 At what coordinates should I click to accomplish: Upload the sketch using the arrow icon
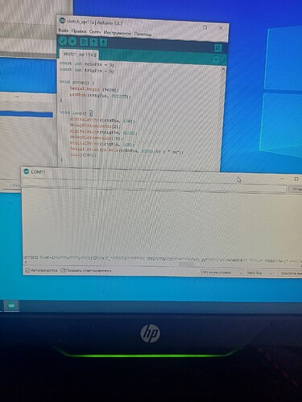(72, 42)
